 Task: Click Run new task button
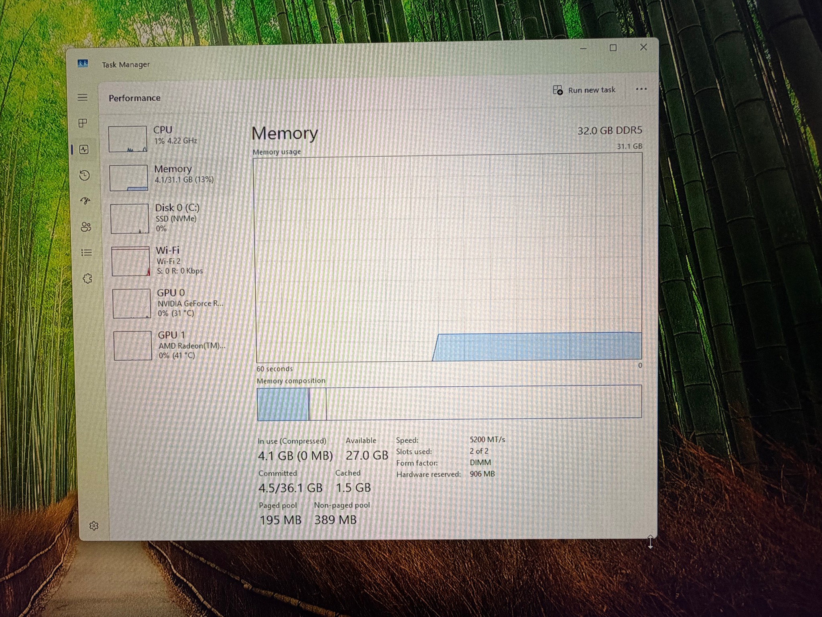click(x=584, y=90)
